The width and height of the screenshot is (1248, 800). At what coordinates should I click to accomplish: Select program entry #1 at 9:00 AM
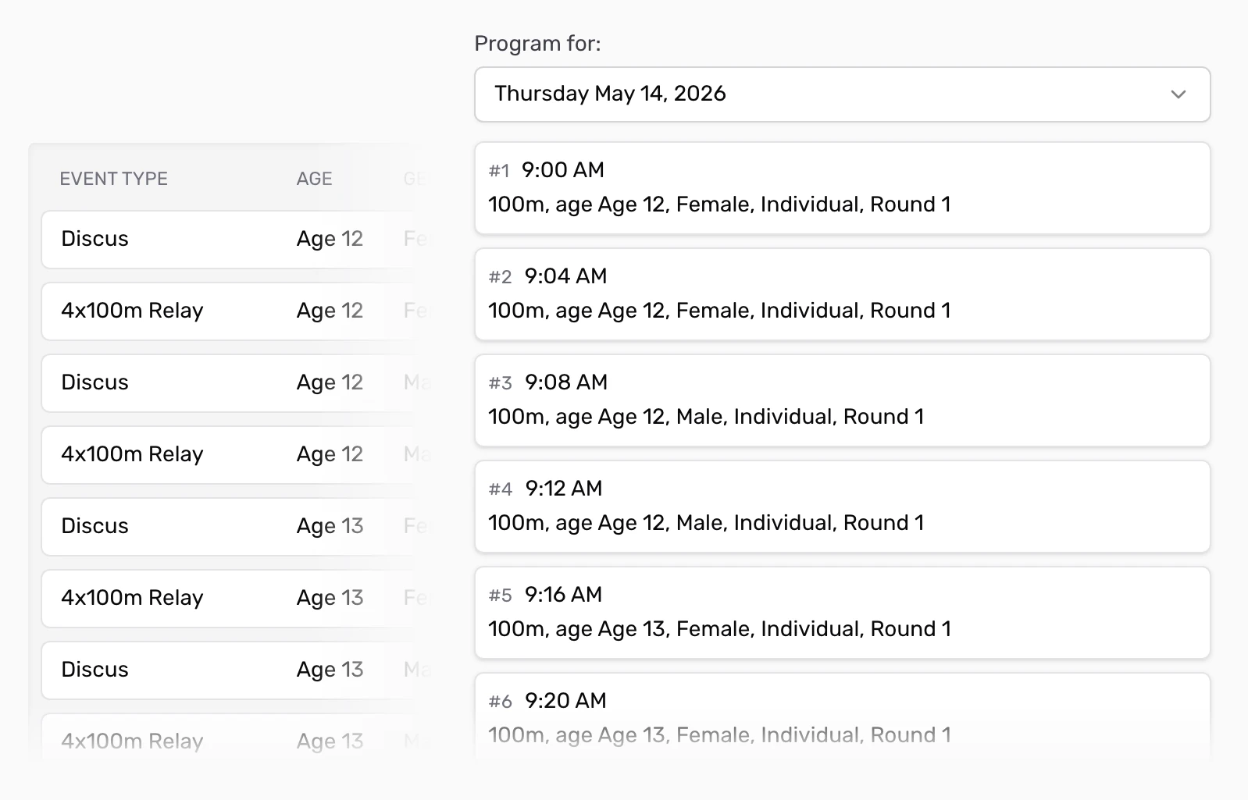pos(842,188)
